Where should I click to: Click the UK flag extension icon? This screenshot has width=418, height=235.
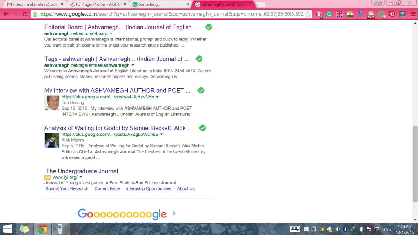(339, 14)
